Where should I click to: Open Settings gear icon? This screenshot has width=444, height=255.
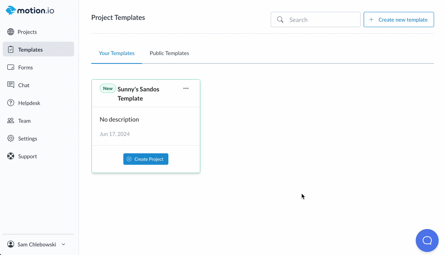(x=11, y=138)
